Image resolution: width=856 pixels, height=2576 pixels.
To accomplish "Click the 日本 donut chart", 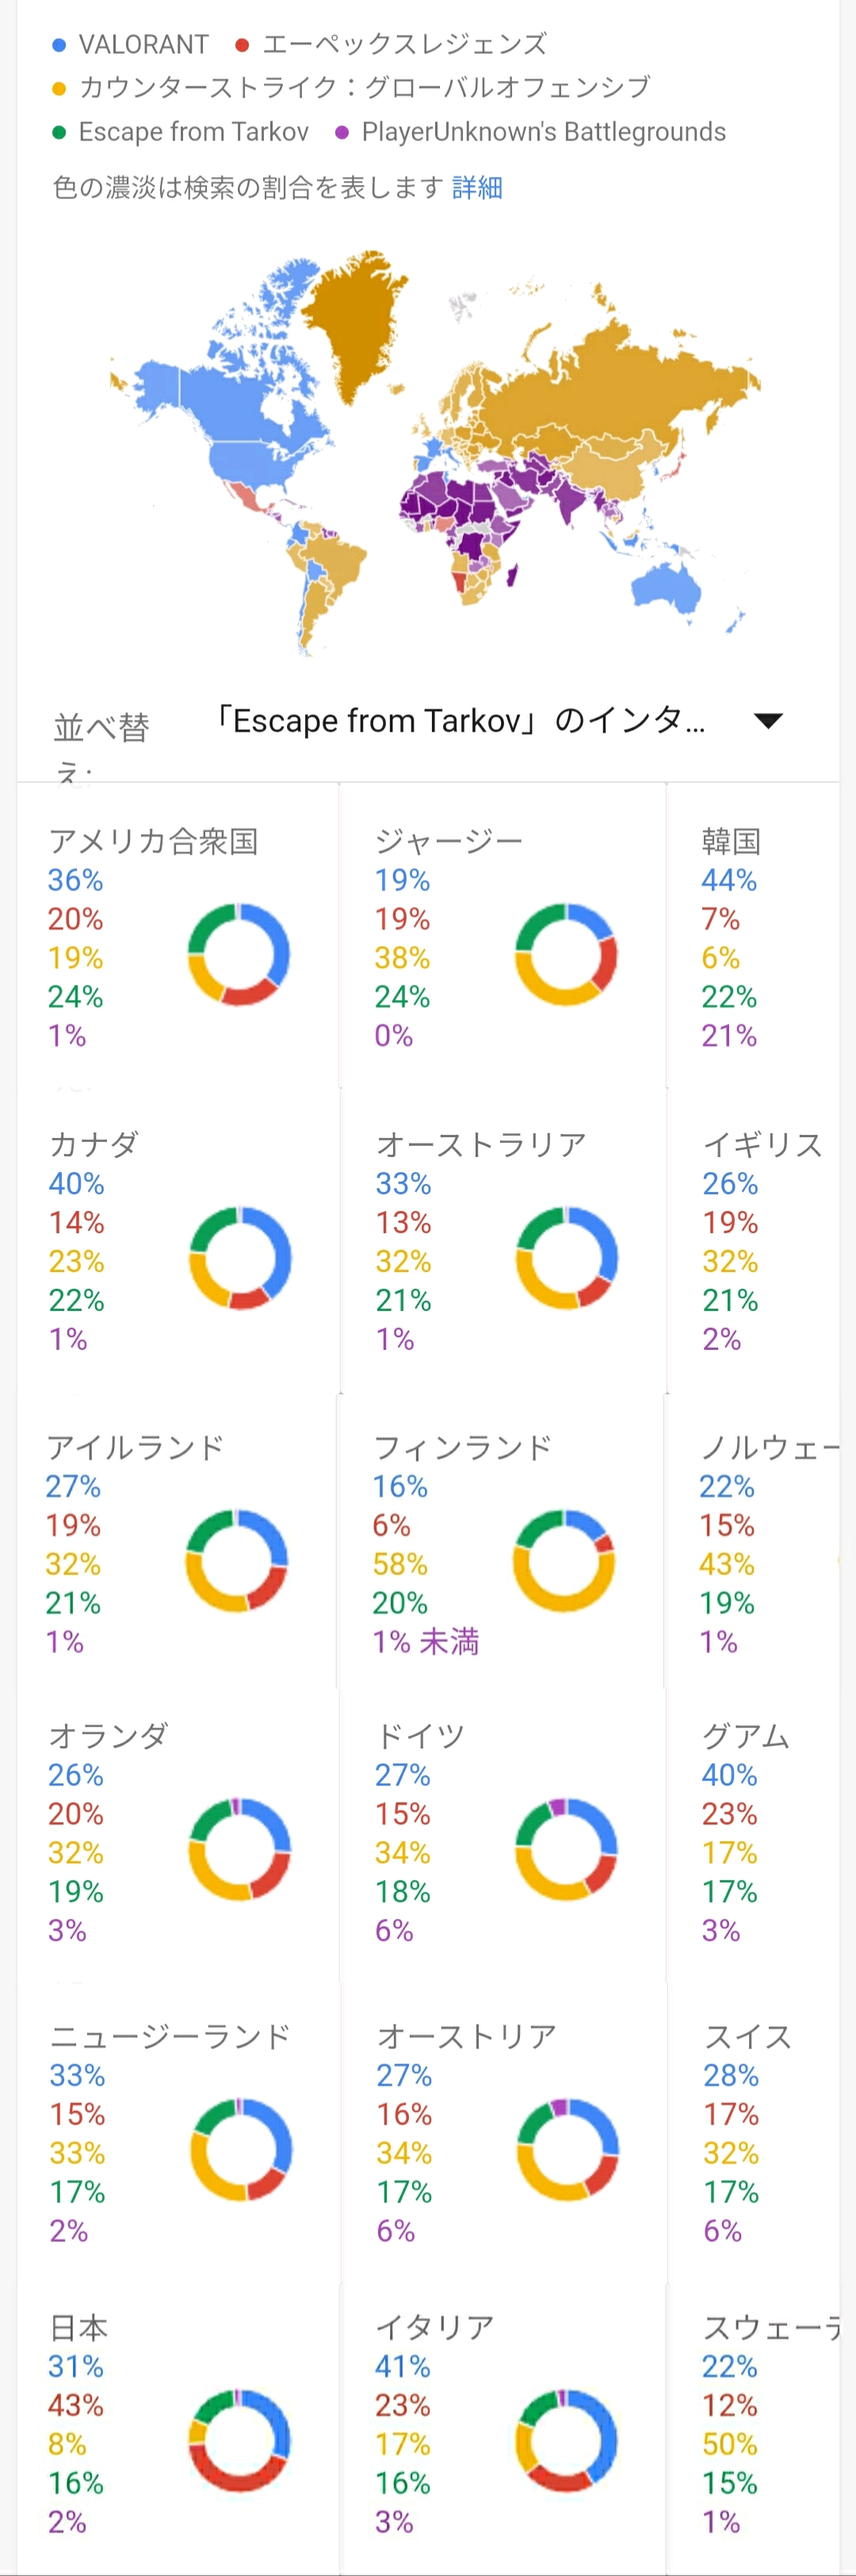I will [239, 2440].
